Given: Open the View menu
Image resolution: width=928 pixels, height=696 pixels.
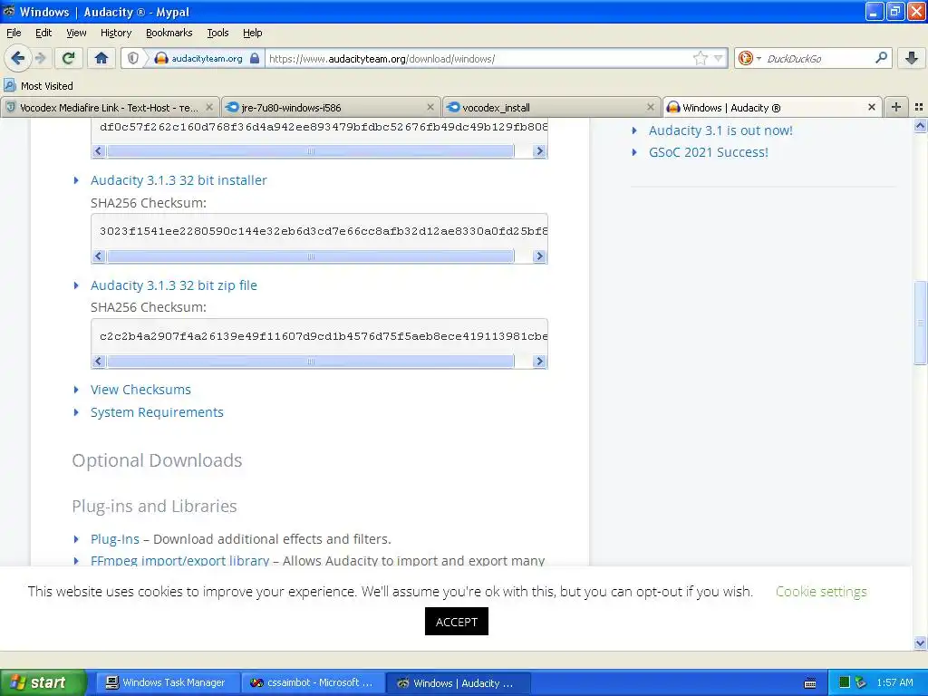Looking at the screenshot, I should pyautogui.click(x=76, y=33).
